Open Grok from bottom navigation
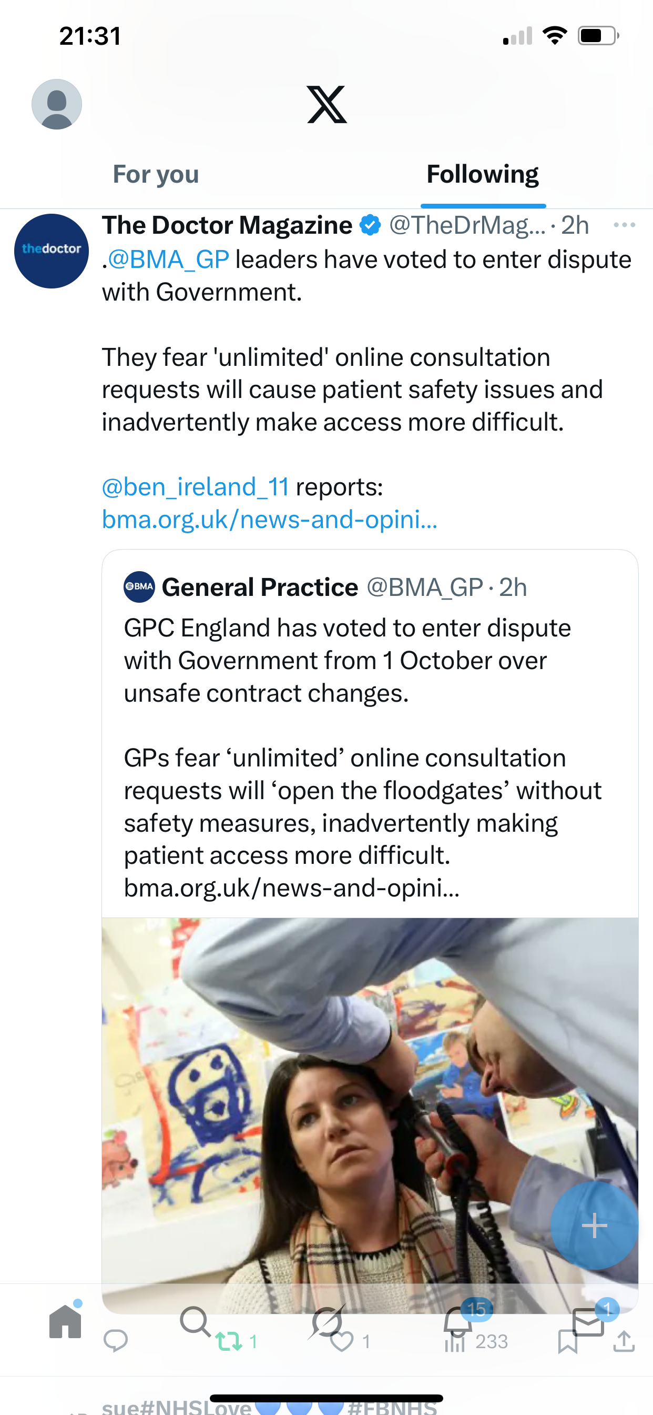Screen dimensions: 653x1415 pyautogui.click(x=327, y=1322)
